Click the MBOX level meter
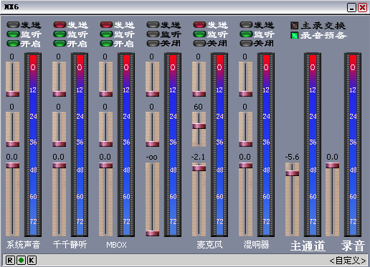The height and width of the screenshot is (267, 370). pos(126,145)
